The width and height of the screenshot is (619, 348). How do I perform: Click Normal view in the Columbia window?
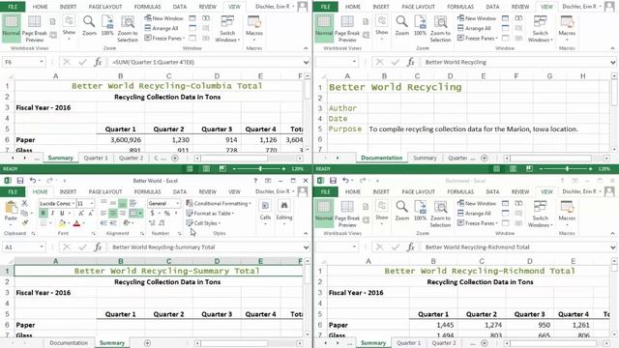tap(11, 27)
